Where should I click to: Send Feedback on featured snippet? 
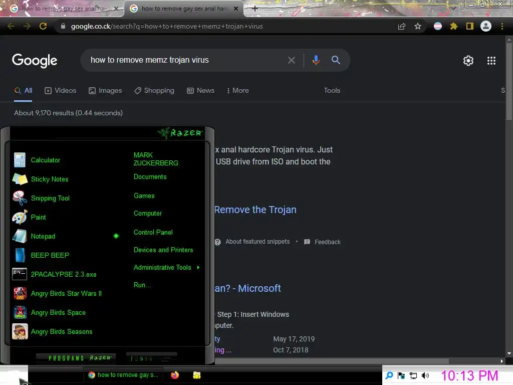click(x=323, y=242)
